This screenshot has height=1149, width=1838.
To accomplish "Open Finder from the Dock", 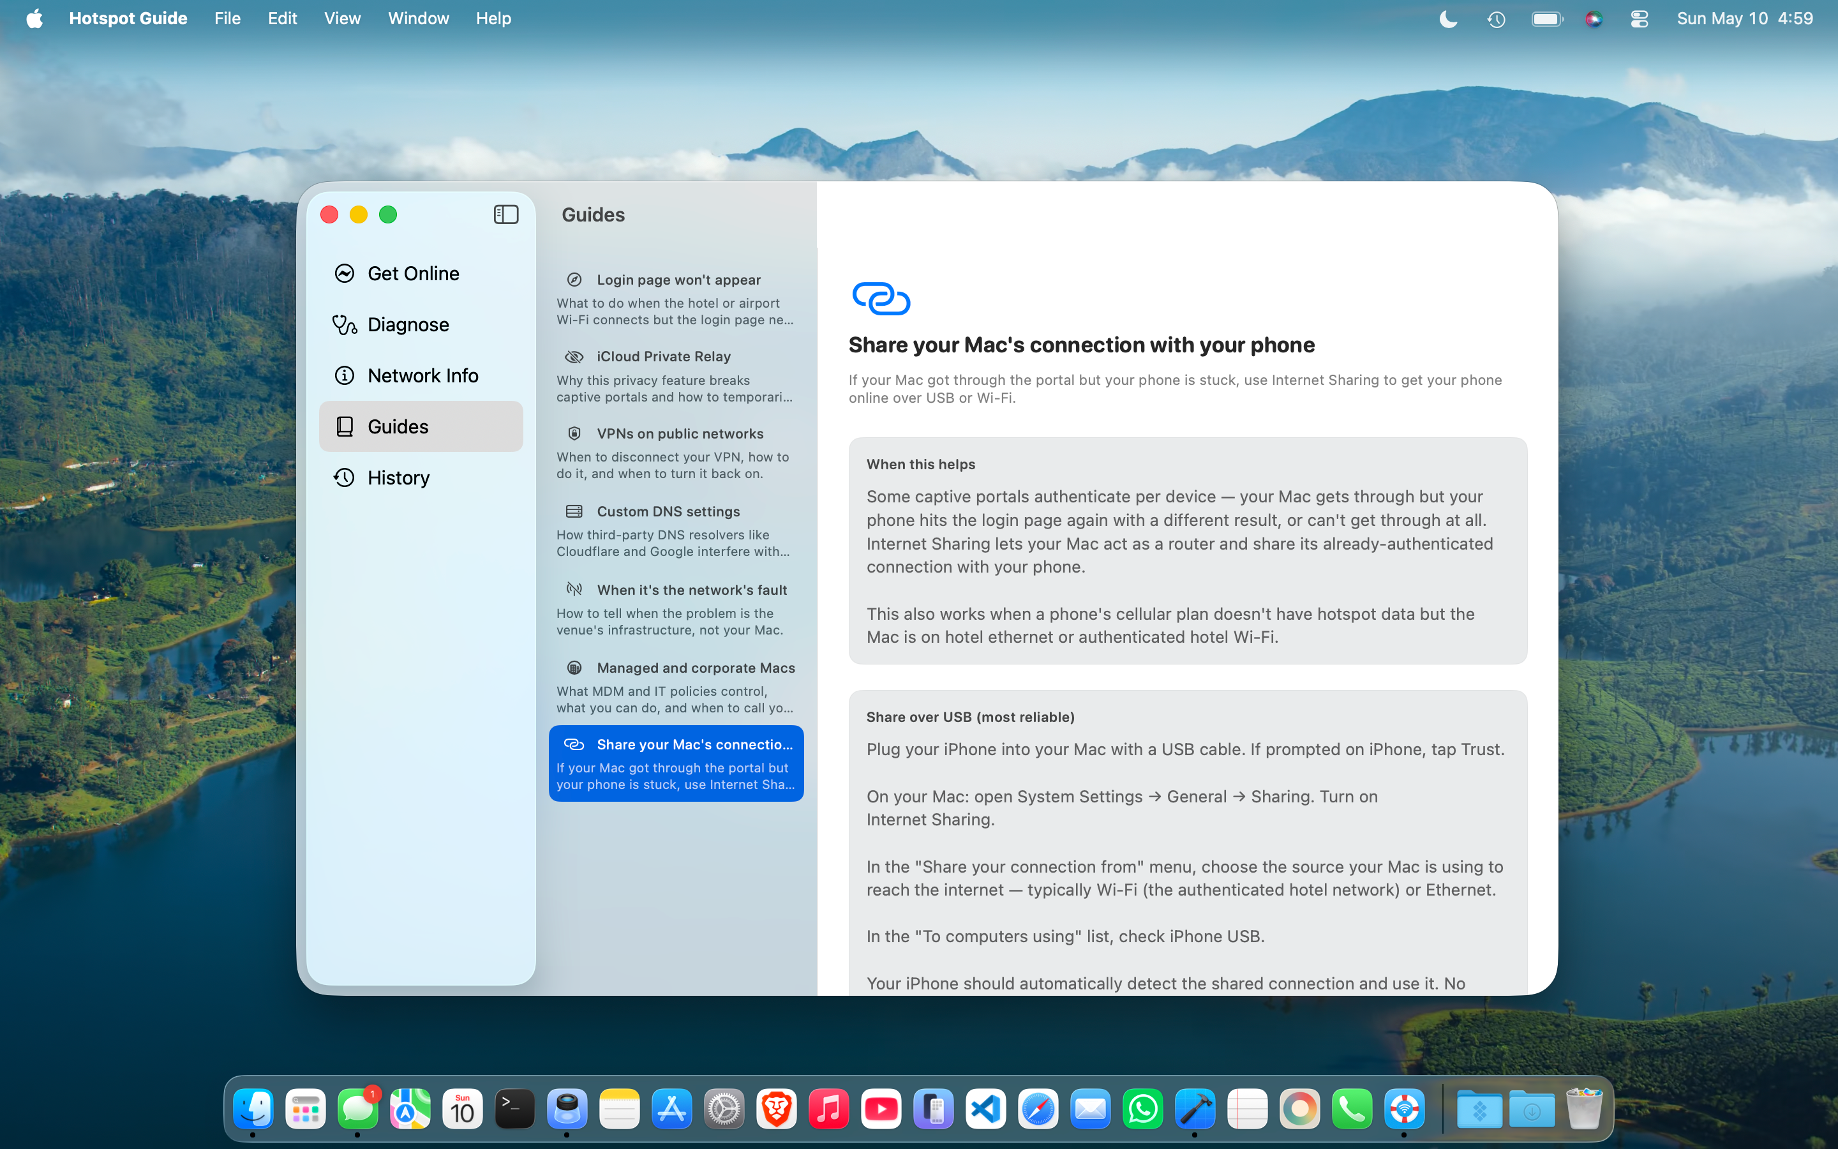I will 253,1109.
